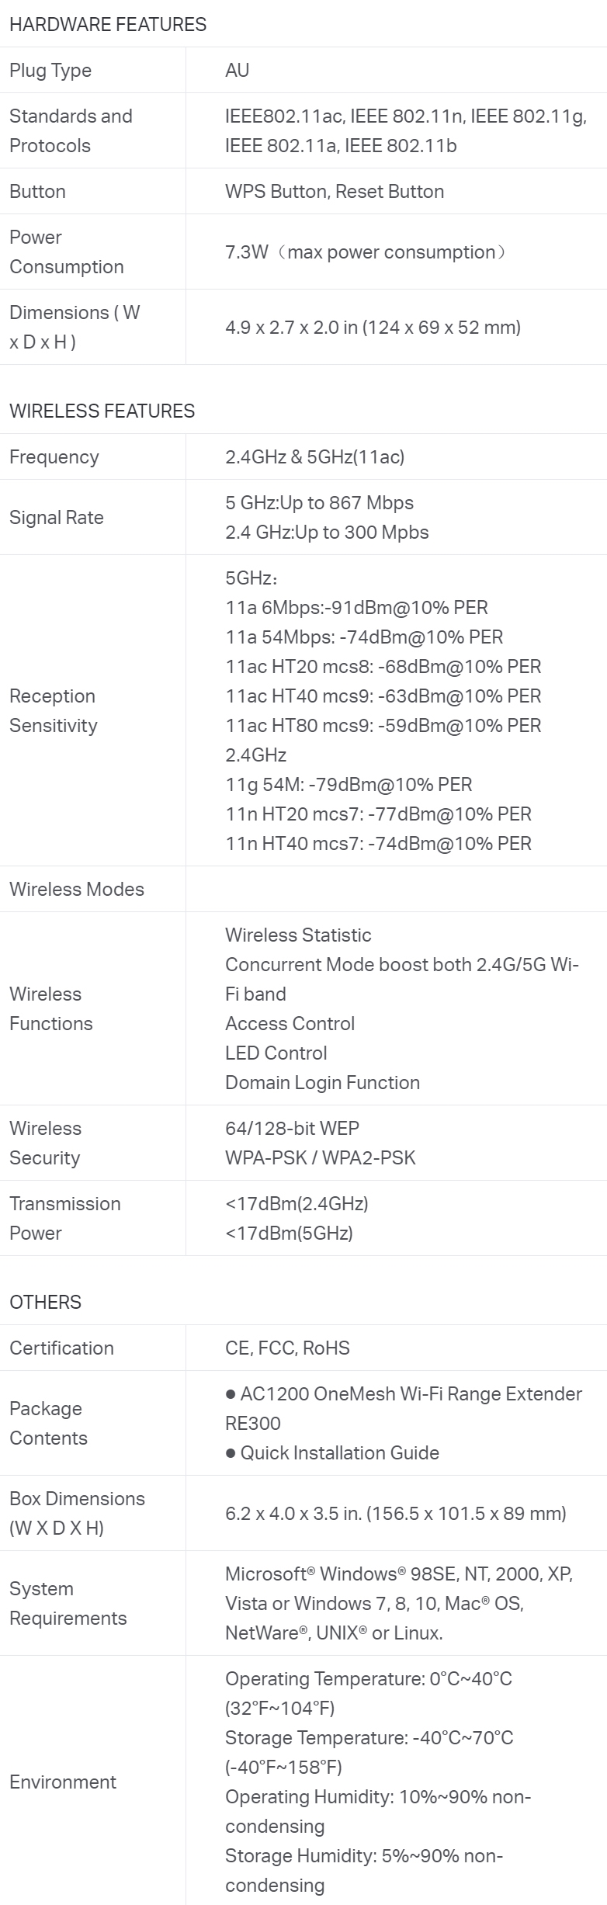
Task: Click the 7.3W power consumption value
Action: 366,252
